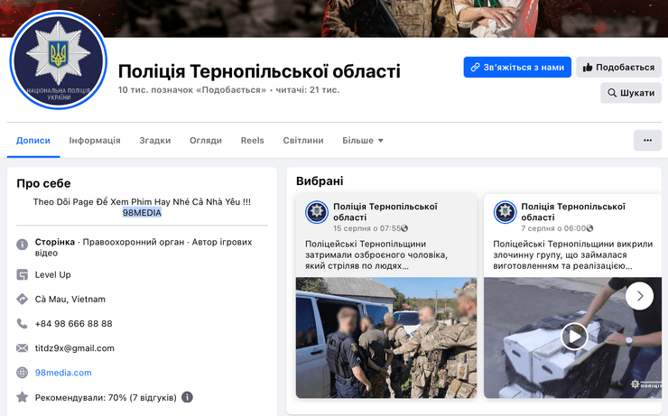
Task: Open the Світлини tab
Action: 303,141
